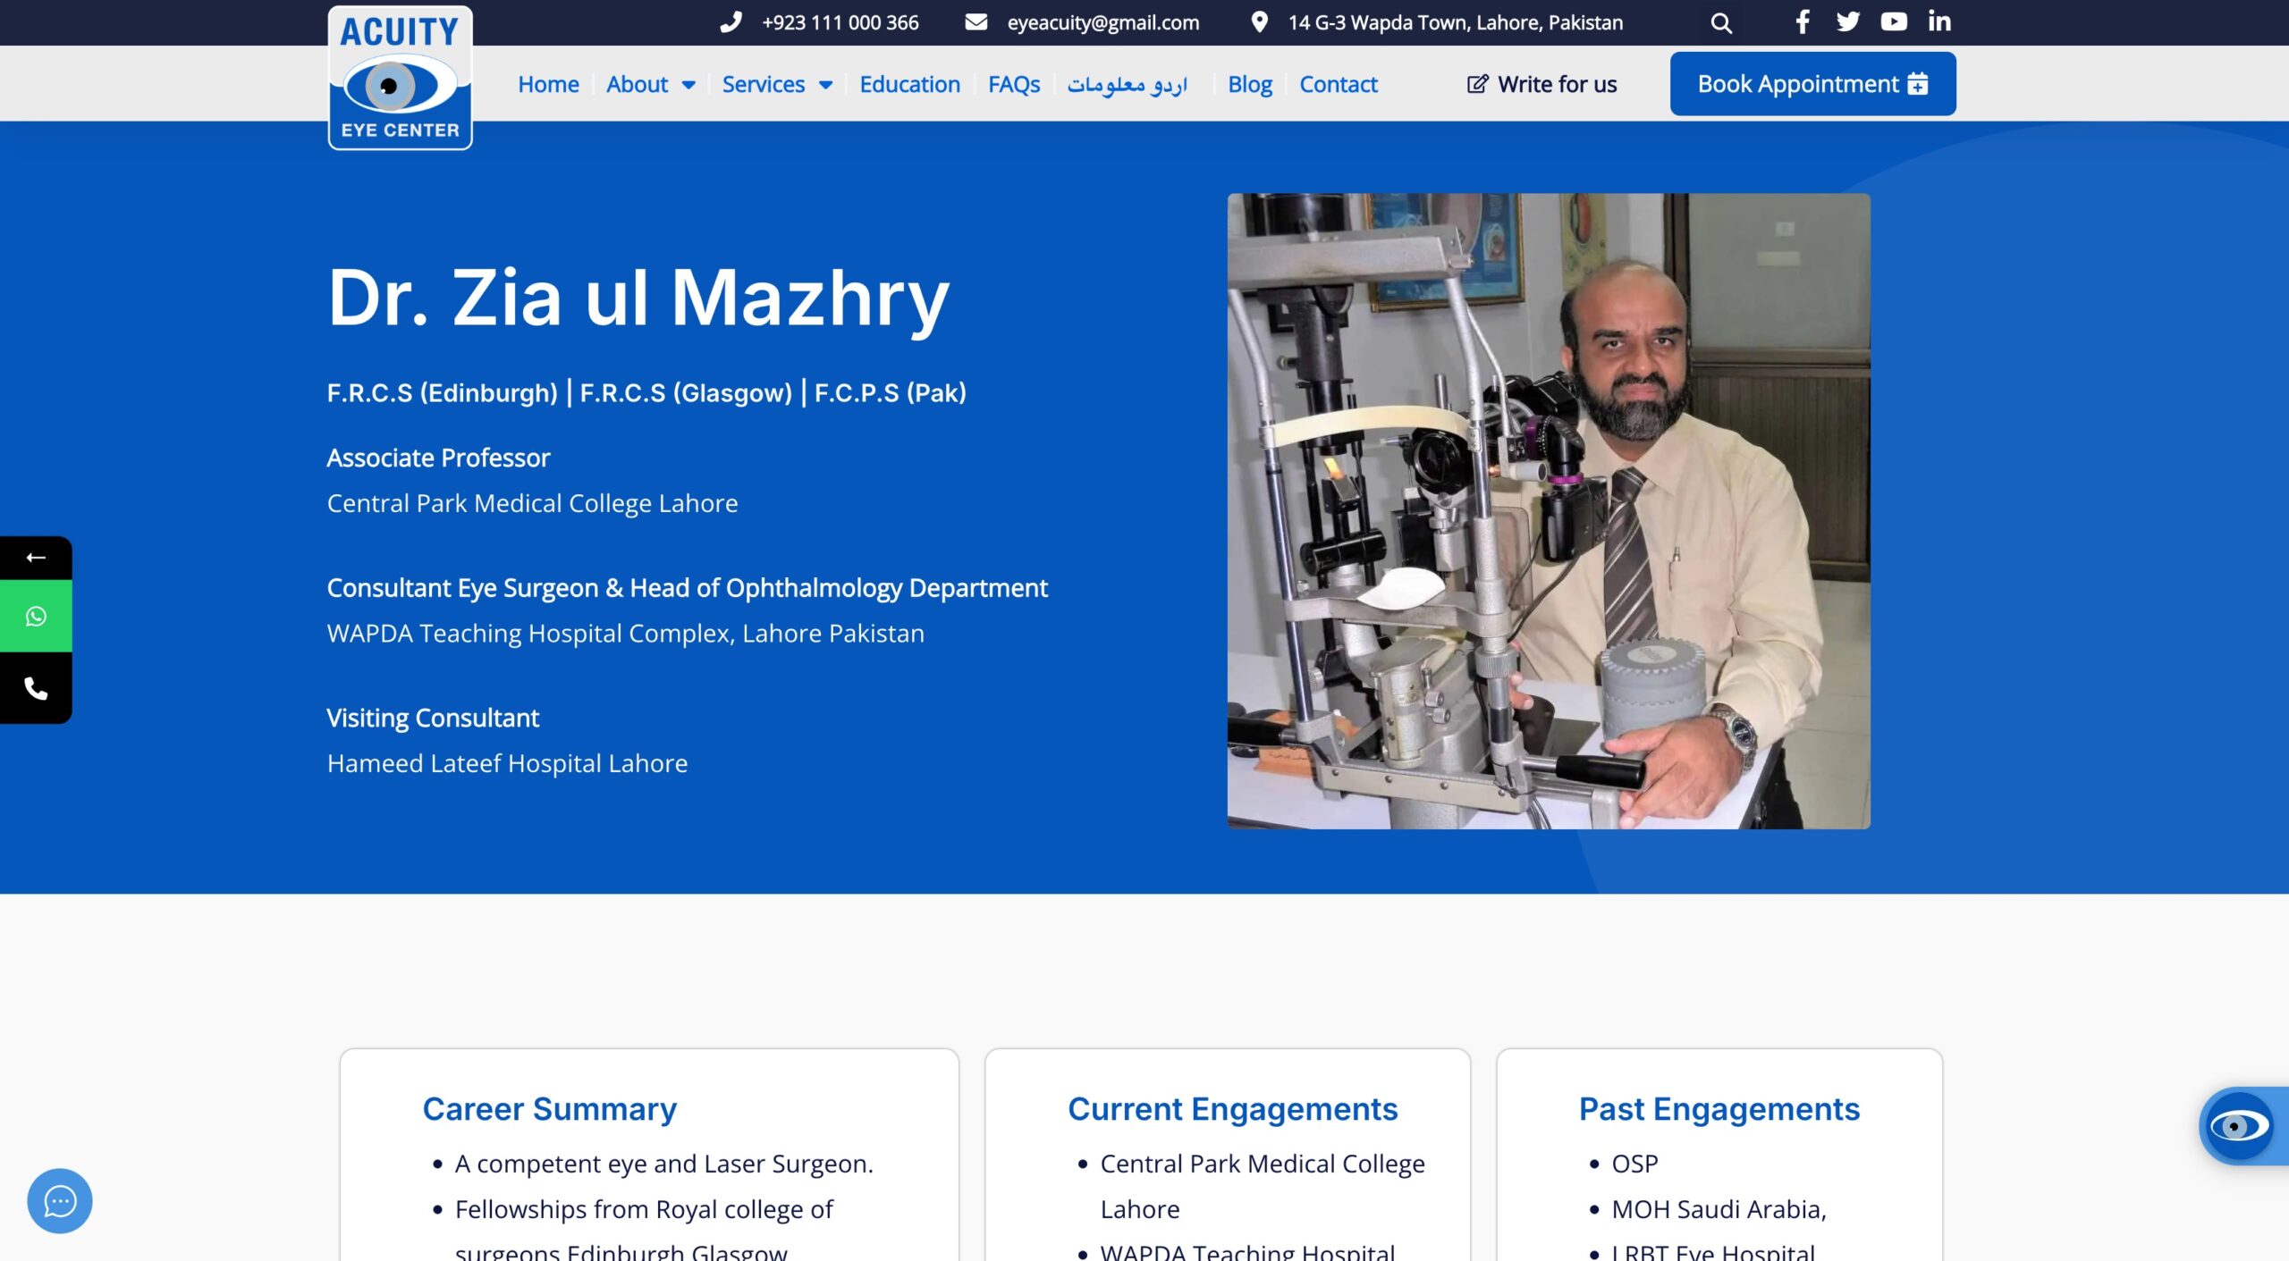Click the eyeacuity@gmail.com email link
Screen dimensions: 2289x1261
pyautogui.click(x=1102, y=22)
